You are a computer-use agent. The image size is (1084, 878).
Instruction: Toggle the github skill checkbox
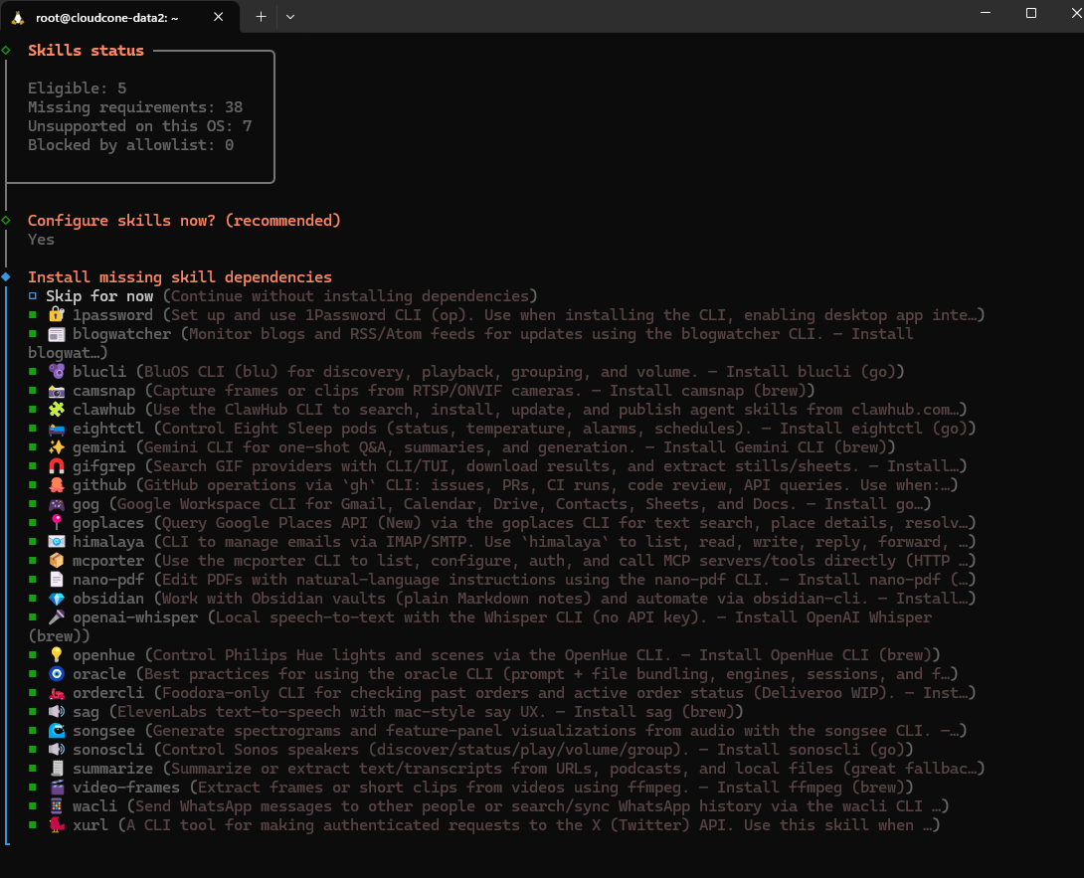tap(33, 485)
